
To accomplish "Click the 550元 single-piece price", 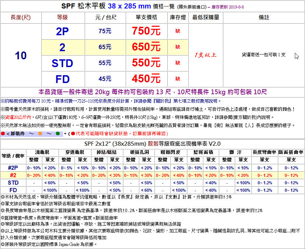I will click(146, 63).
